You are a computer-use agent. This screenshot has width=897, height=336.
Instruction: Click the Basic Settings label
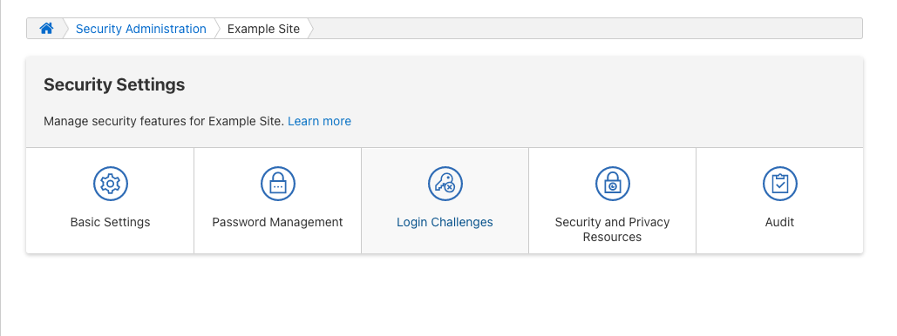(x=111, y=222)
